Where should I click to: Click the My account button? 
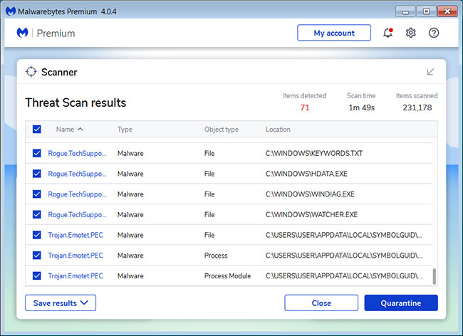coord(334,33)
